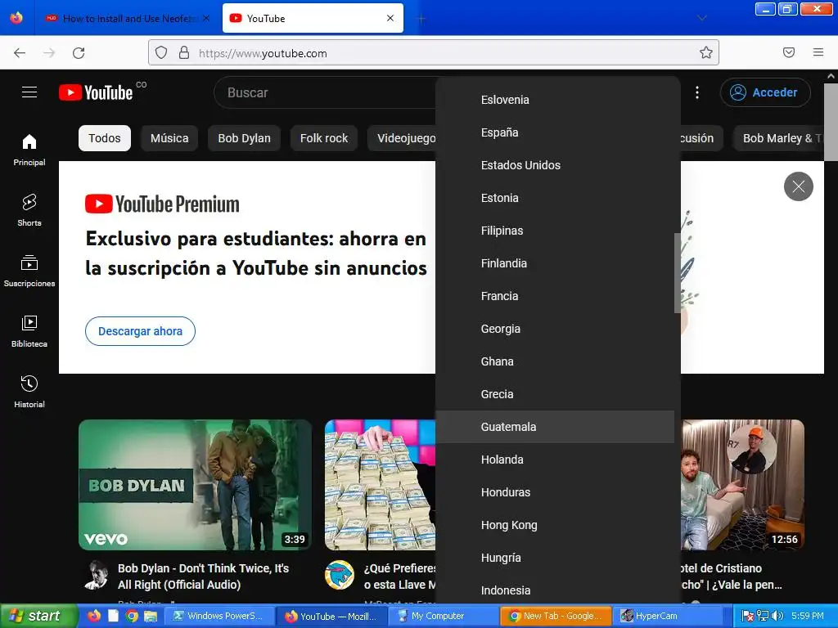838x628 pixels.
Task: Open the Bob Dylan channel avatar
Action: coord(97,575)
